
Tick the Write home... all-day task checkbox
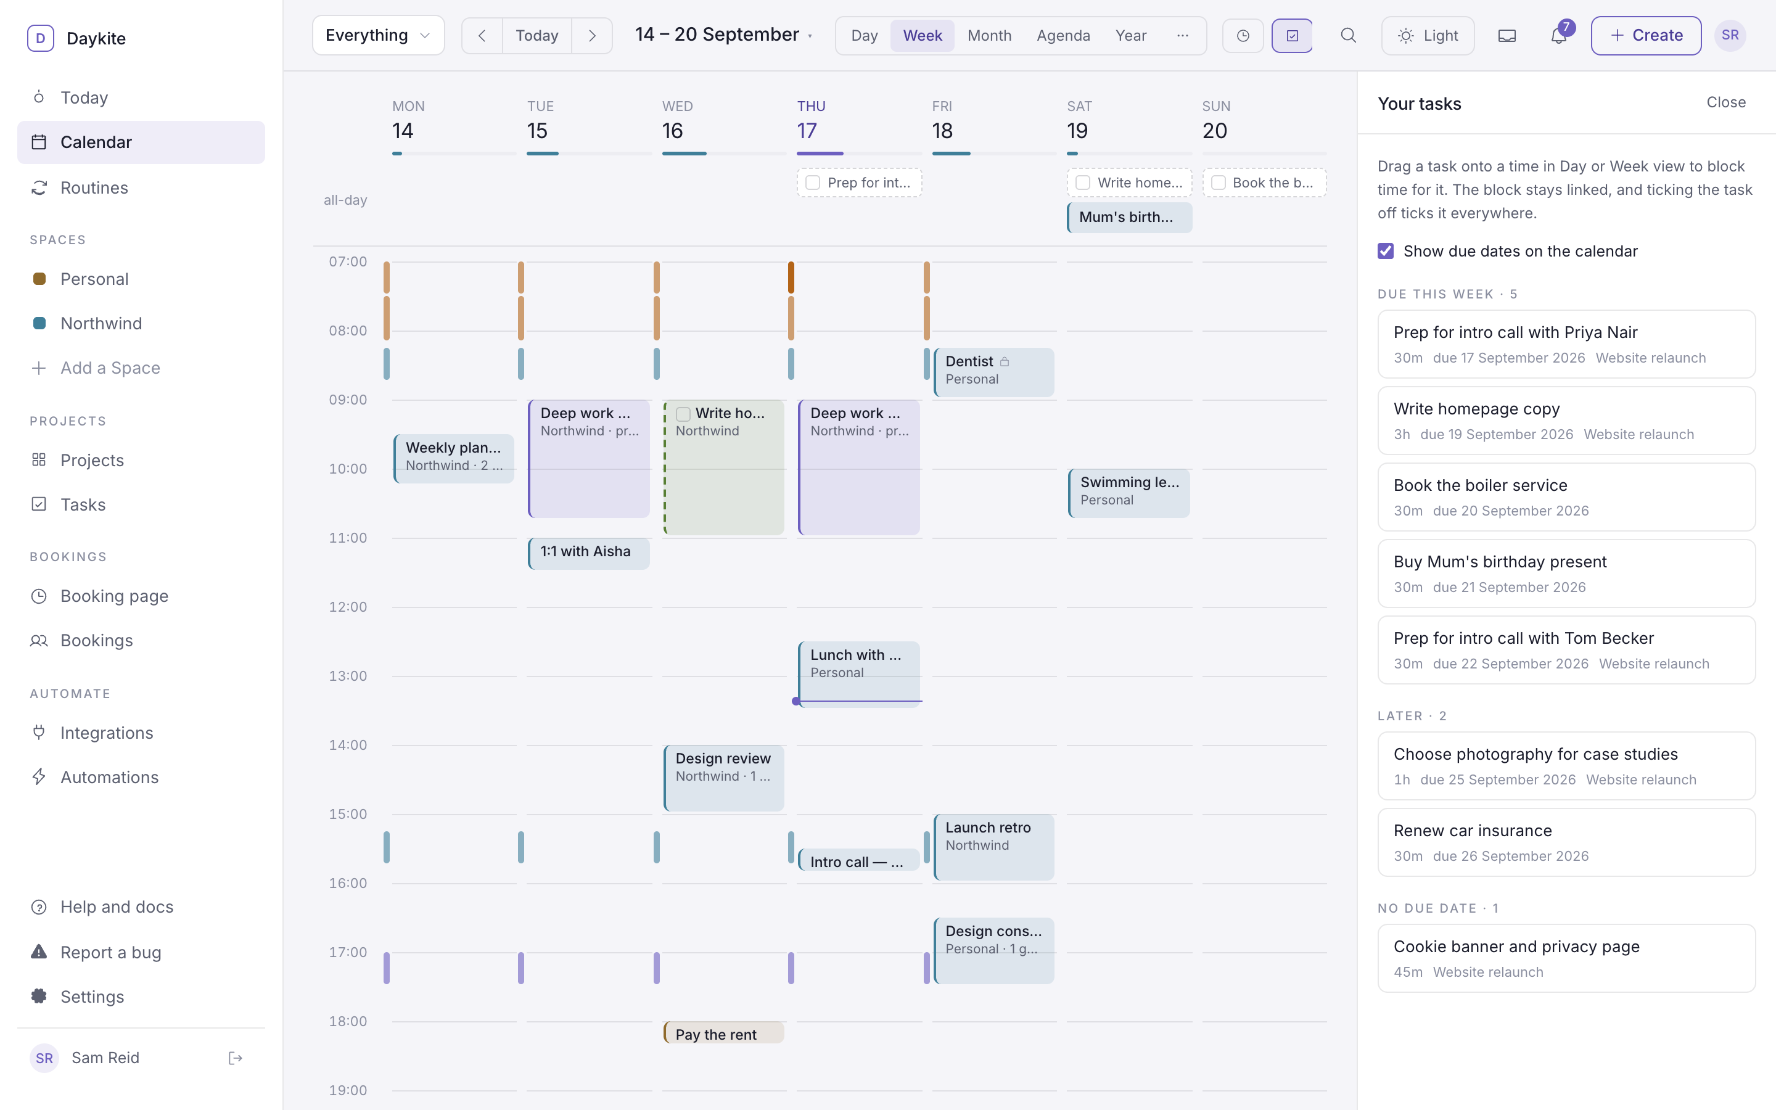tap(1082, 183)
